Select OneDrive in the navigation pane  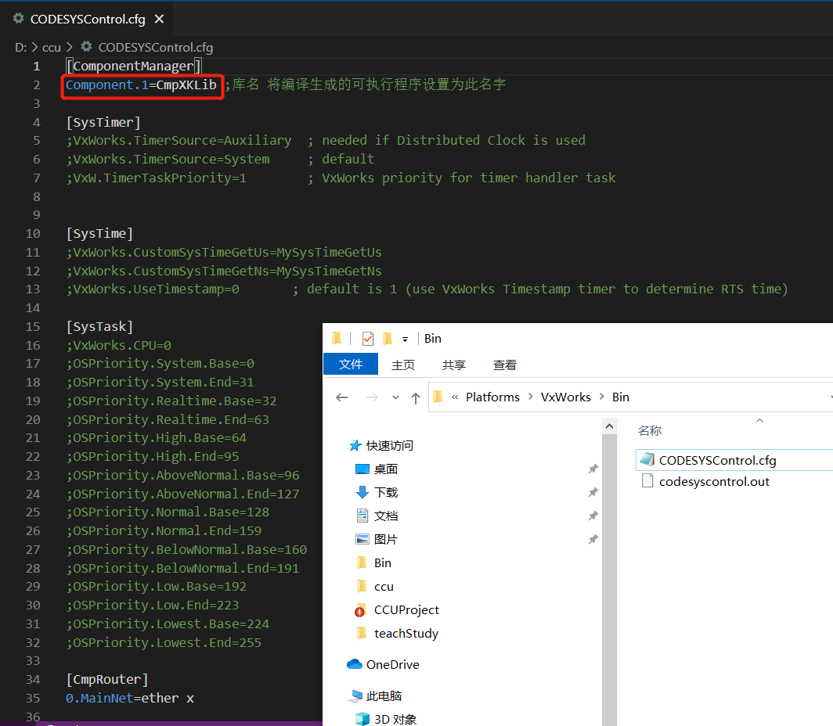click(x=392, y=664)
